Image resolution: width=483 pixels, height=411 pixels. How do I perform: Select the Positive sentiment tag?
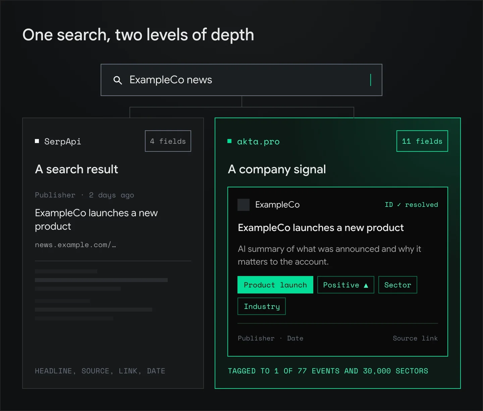(346, 285)
